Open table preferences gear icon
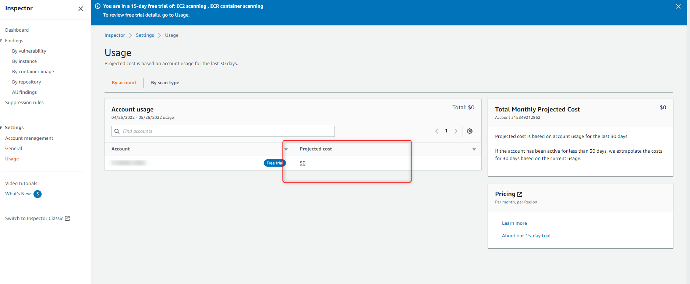Viewport: 690px width, 284px height. click(470, 131)
